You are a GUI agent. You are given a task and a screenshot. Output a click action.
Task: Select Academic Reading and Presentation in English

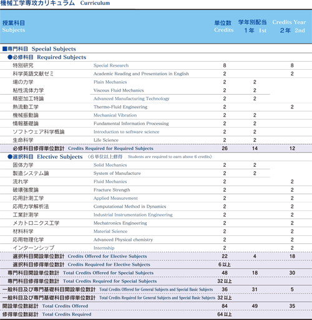click(x=141, y=73)
